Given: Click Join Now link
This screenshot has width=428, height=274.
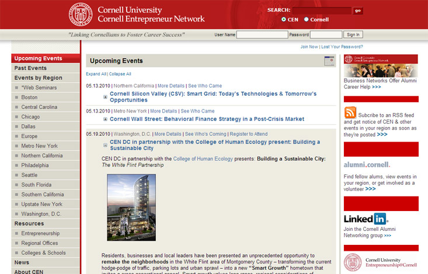Looking at the screenshot, I should click(x=309, y=47).
